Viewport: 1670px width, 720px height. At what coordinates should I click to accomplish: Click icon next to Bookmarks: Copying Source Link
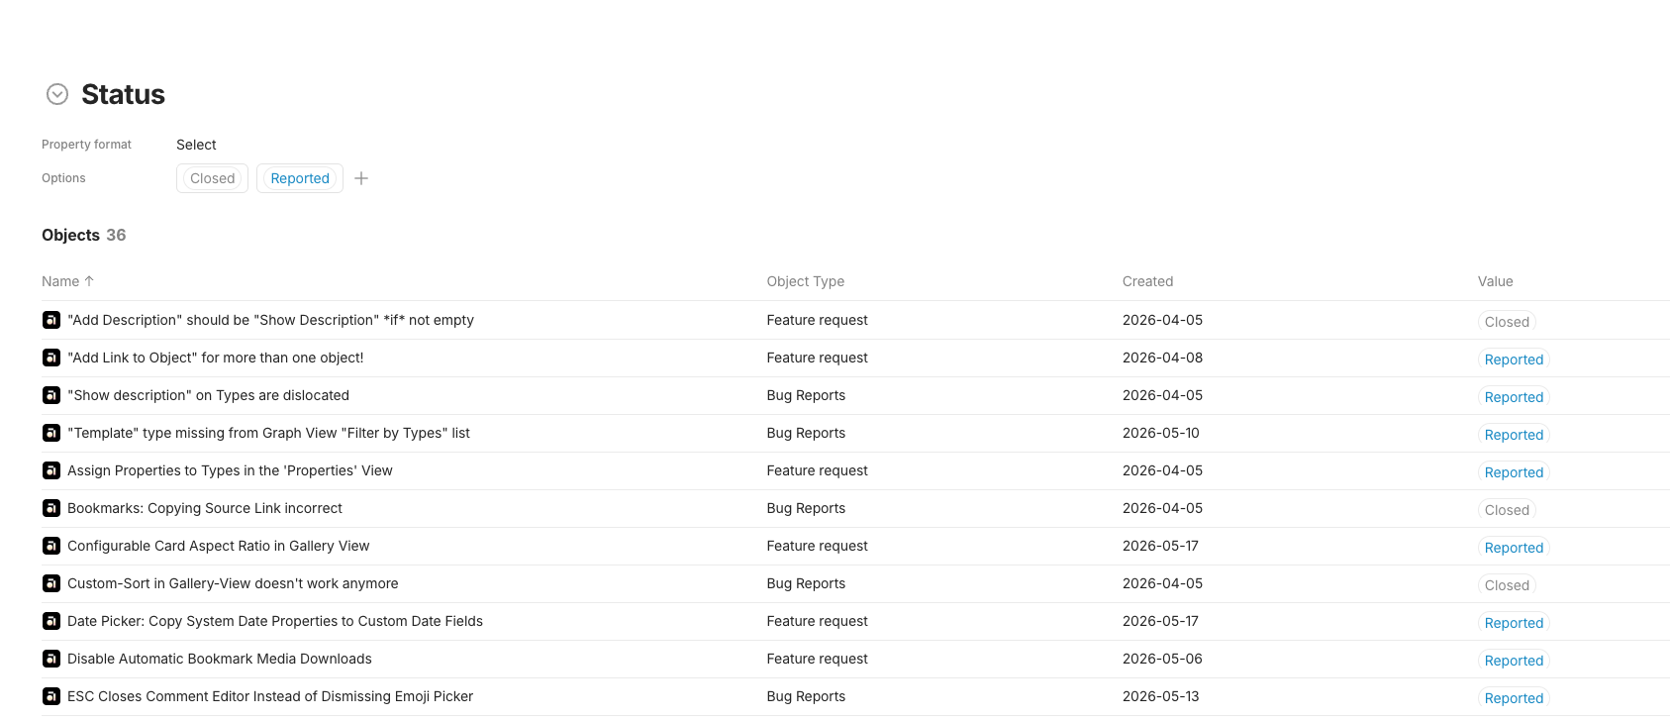[51, 508]
